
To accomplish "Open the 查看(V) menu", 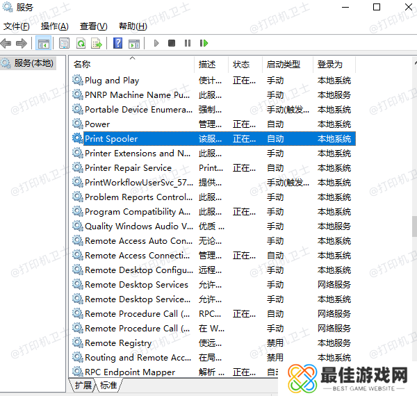I will (x=94, y=26).
